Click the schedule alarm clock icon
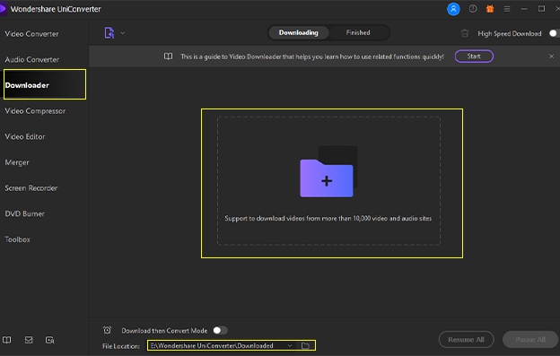 pyautogui.click(x=107, y=330)
